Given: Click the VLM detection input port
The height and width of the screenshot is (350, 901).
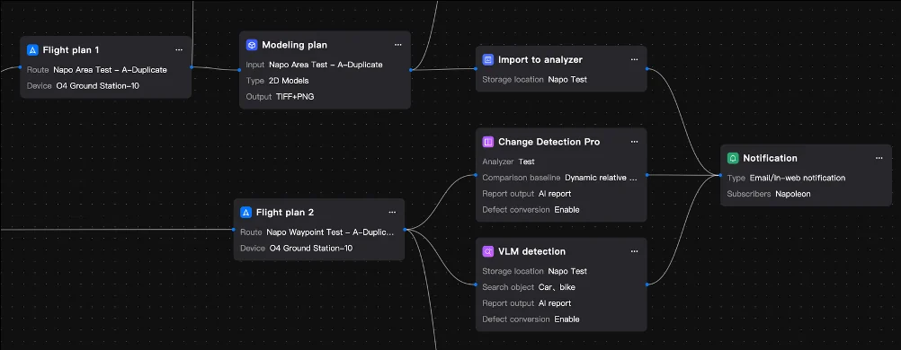Looking at the screenshot, I should (476, 284).
